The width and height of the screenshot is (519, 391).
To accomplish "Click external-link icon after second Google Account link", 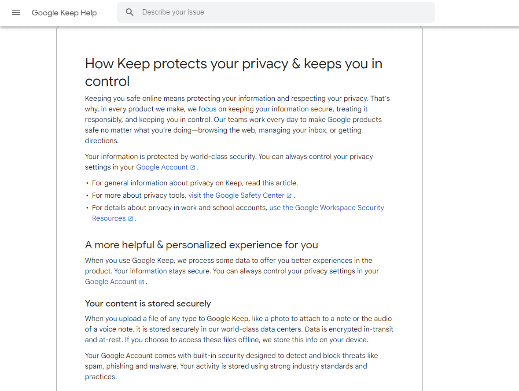I will [141, 282].
